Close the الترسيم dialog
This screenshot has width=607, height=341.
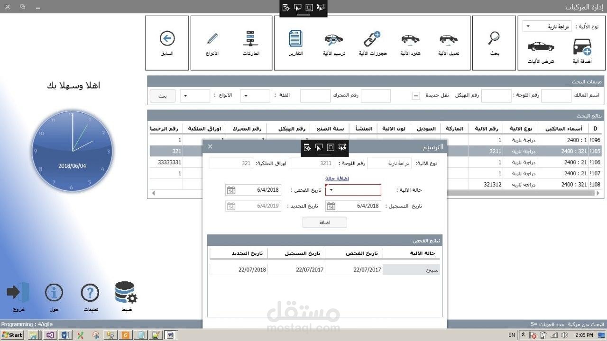pos(210,146)
